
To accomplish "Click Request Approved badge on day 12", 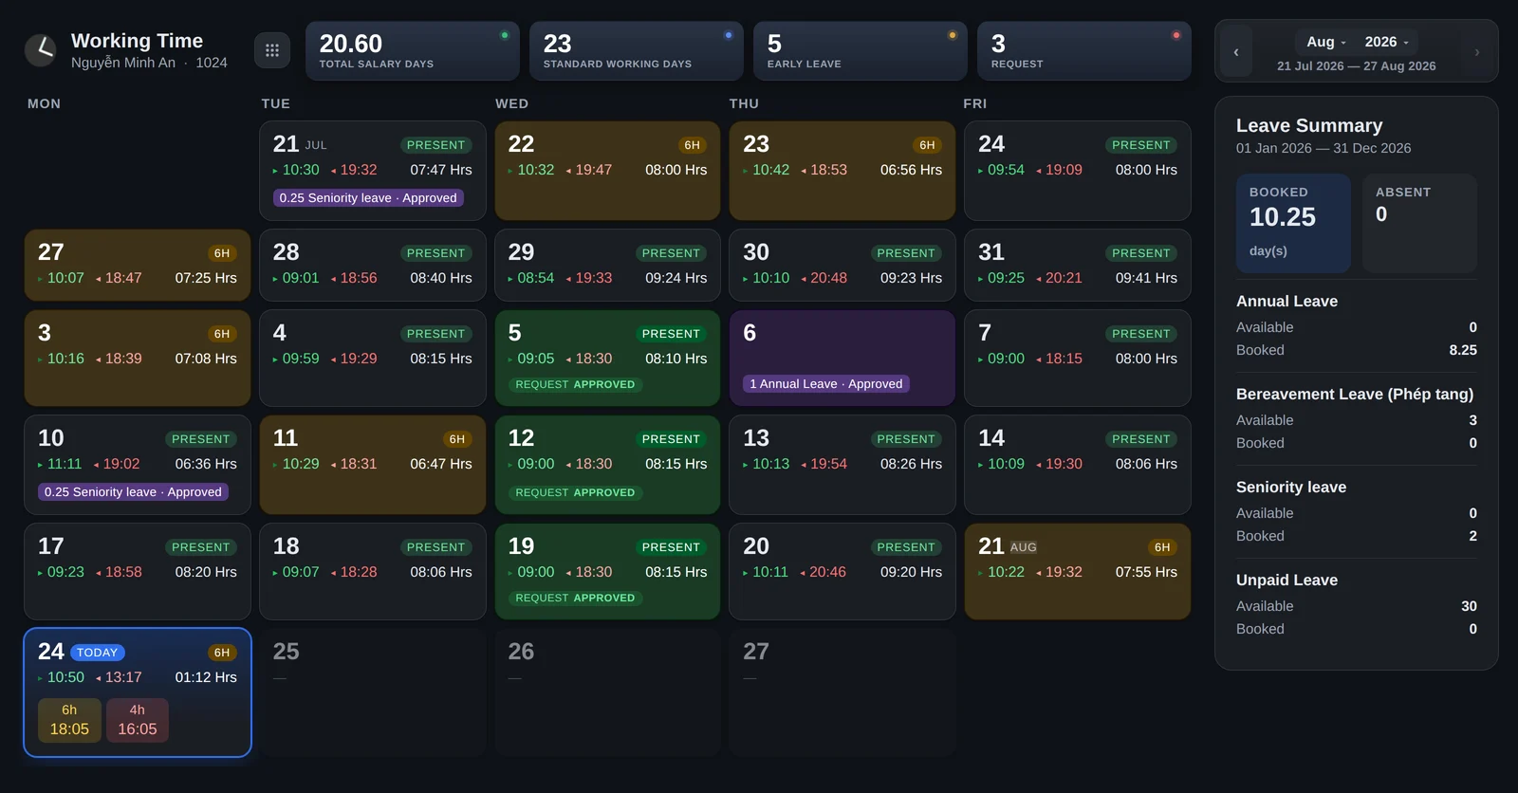I will point(575,492).
